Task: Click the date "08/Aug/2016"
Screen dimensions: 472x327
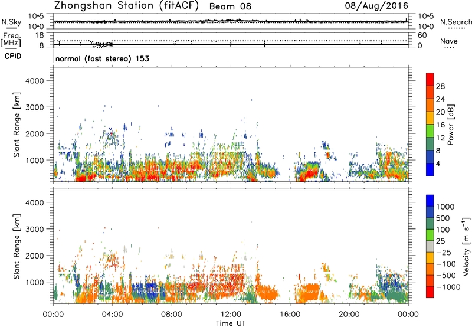Action: [376, 6]
